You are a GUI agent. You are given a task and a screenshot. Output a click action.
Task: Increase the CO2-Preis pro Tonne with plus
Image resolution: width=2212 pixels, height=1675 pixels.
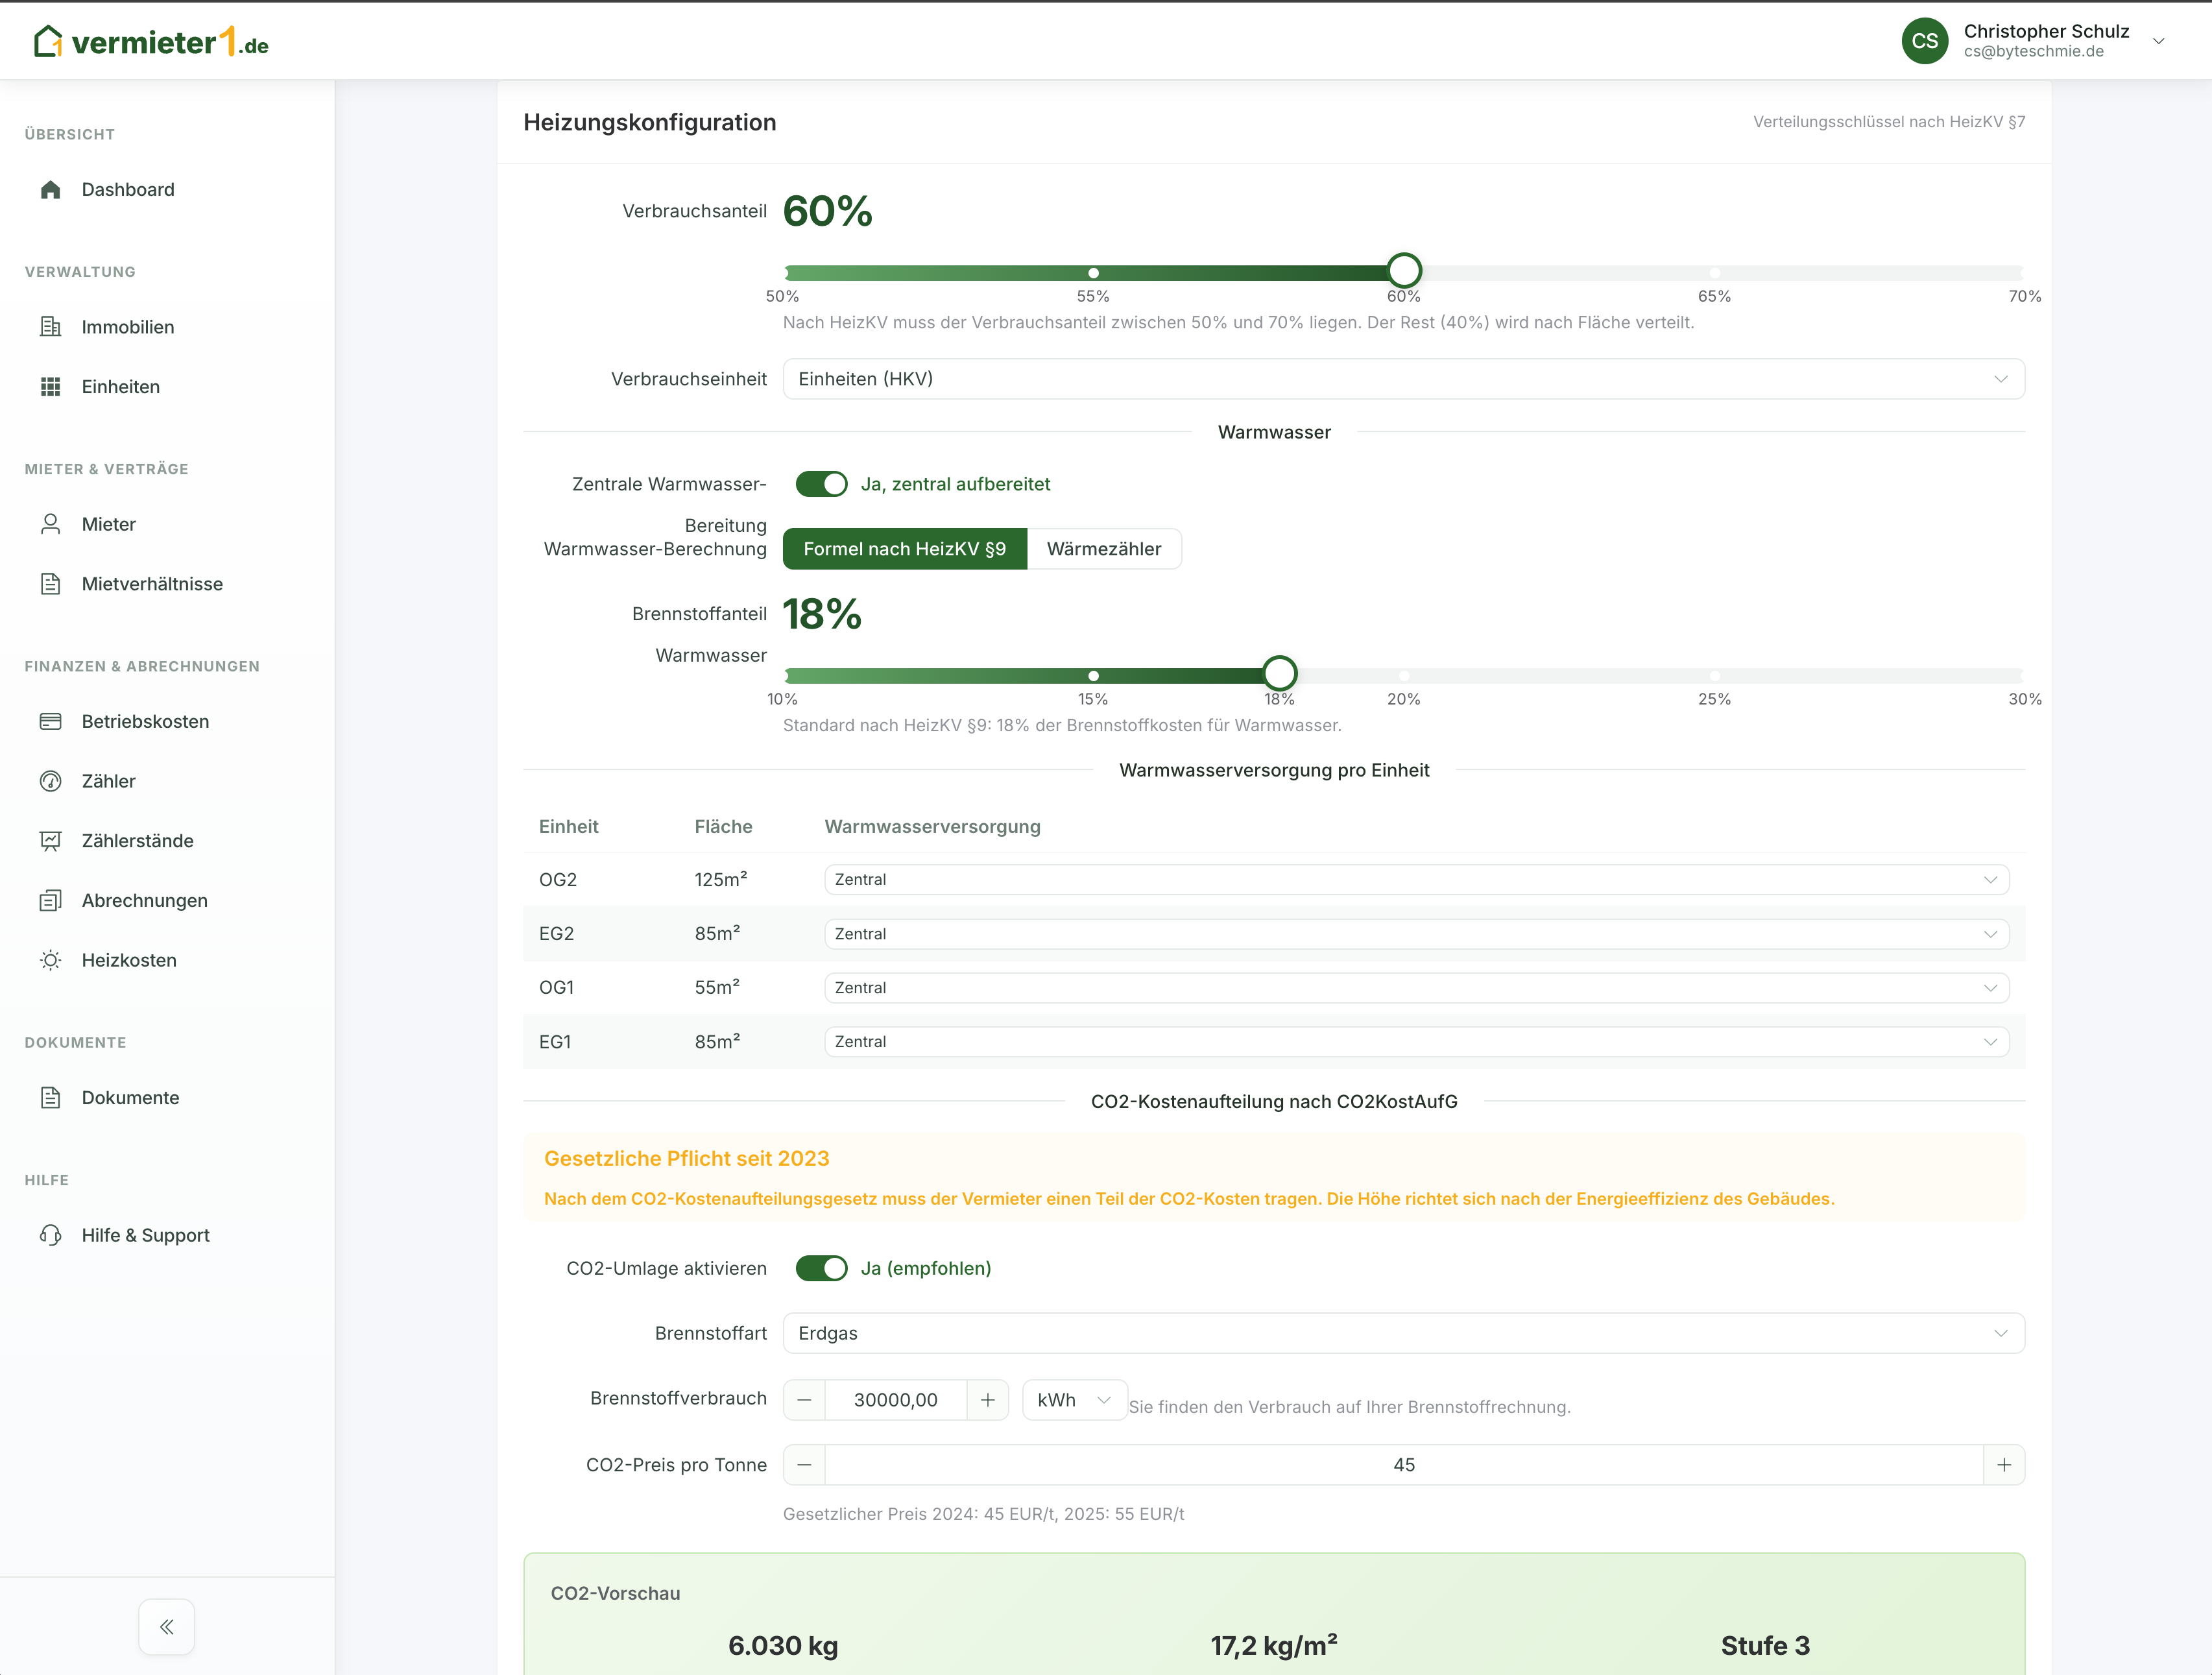(x=2004, y=1465)
